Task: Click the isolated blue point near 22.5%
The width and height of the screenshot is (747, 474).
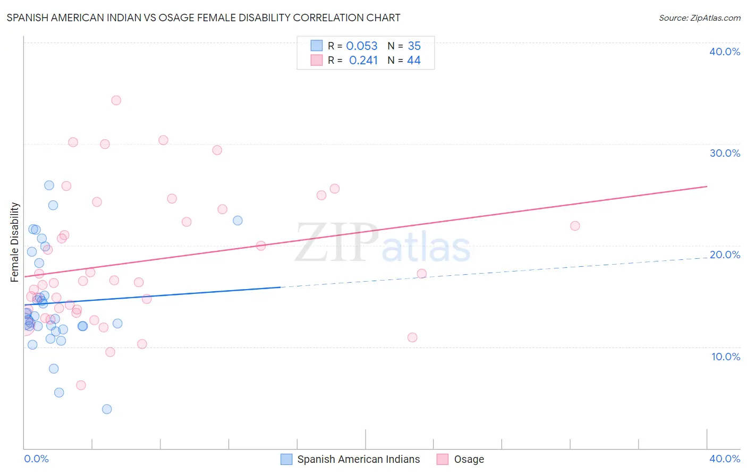Action: point(237,220)
